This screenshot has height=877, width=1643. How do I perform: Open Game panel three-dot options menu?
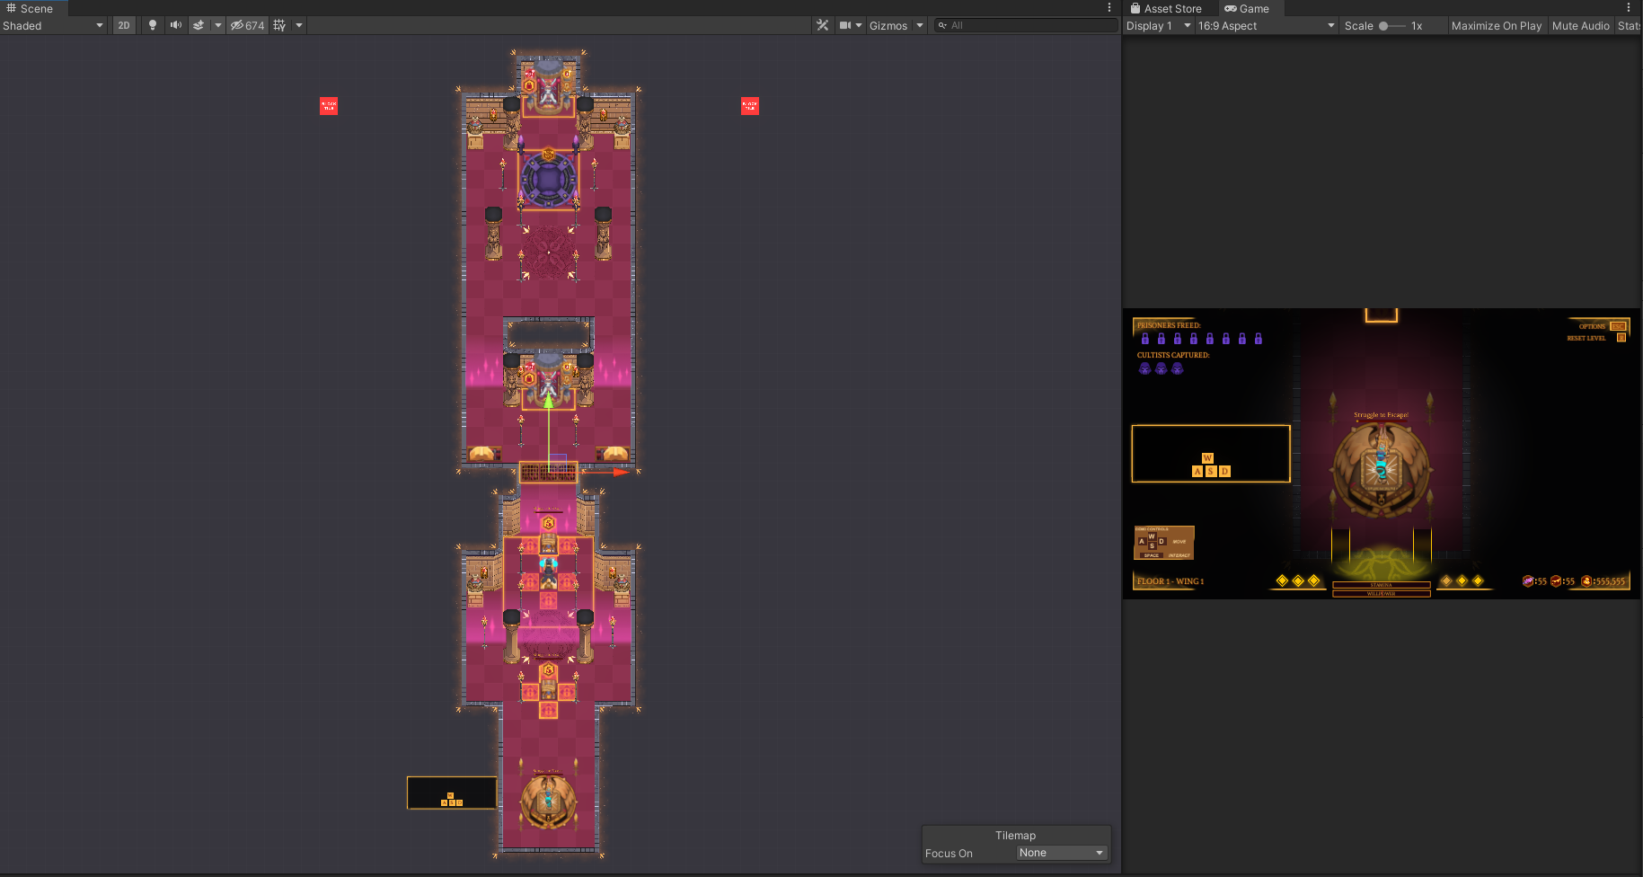point(1628,8)
